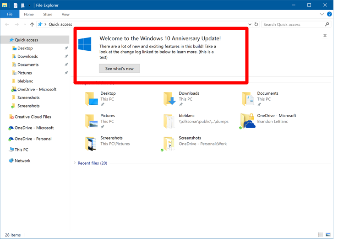338x242 pixels.
Task: Switch to the Home ribbon tab
Action: pyautogui.click(x=29, y=14)
